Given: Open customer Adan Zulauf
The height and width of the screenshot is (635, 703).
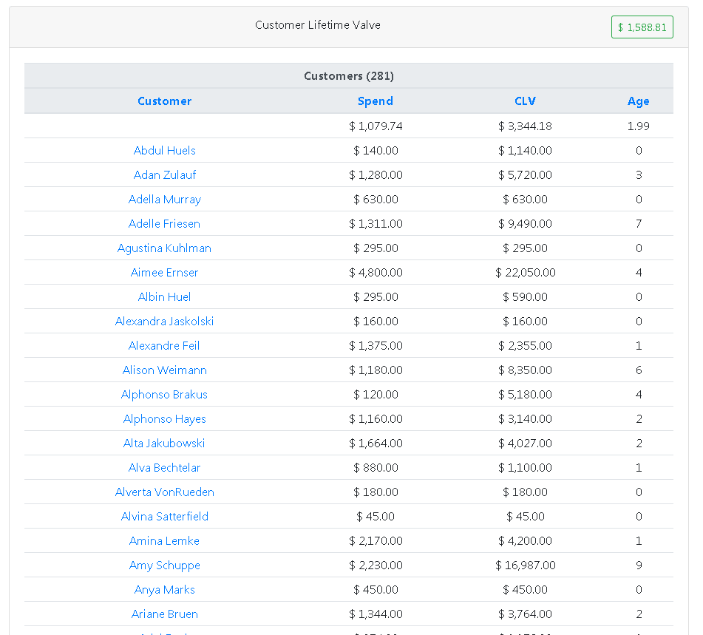Looking at the screenshot, I should [164, 175].
